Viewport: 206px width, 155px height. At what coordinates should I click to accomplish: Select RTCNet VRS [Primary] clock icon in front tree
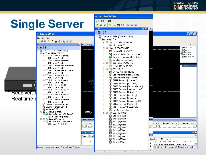coord(110,66)
